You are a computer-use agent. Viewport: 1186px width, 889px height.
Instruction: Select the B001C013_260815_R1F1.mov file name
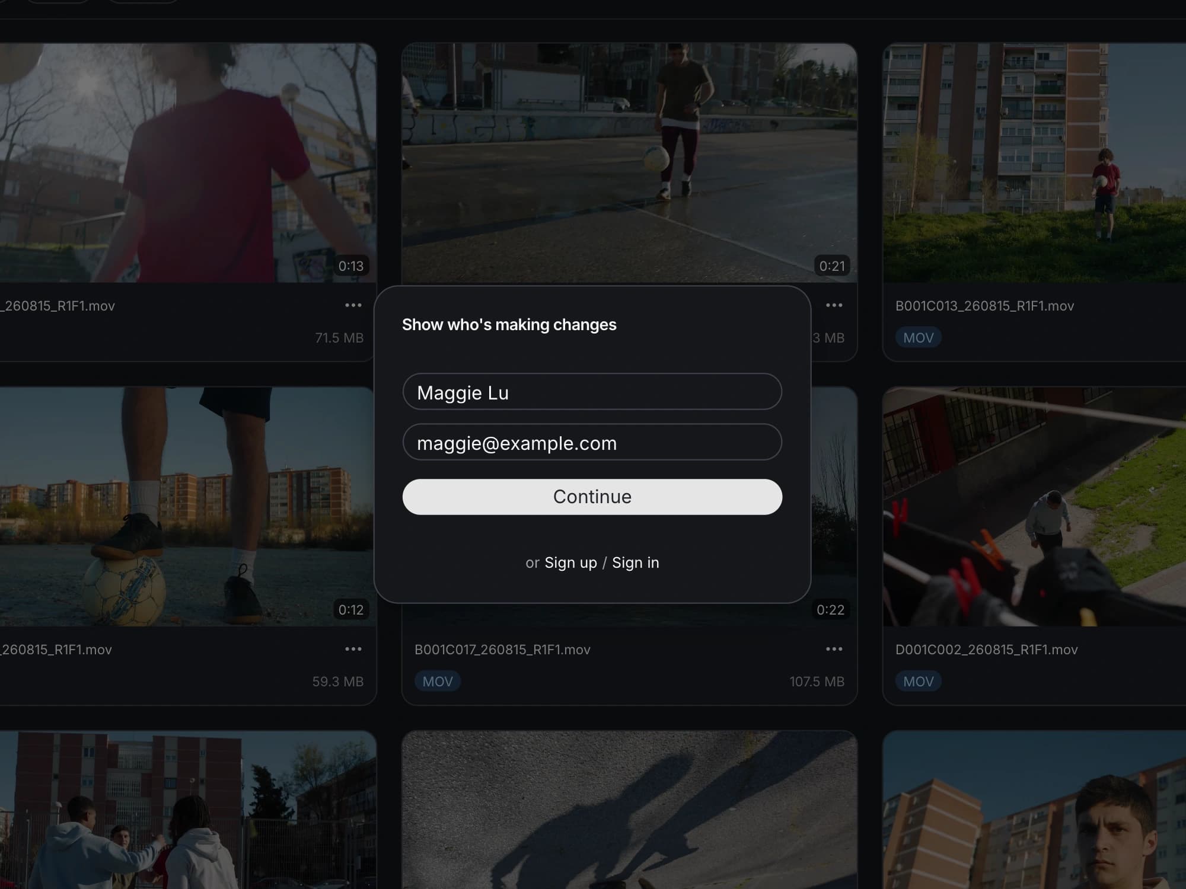click(x=984, y=306)
